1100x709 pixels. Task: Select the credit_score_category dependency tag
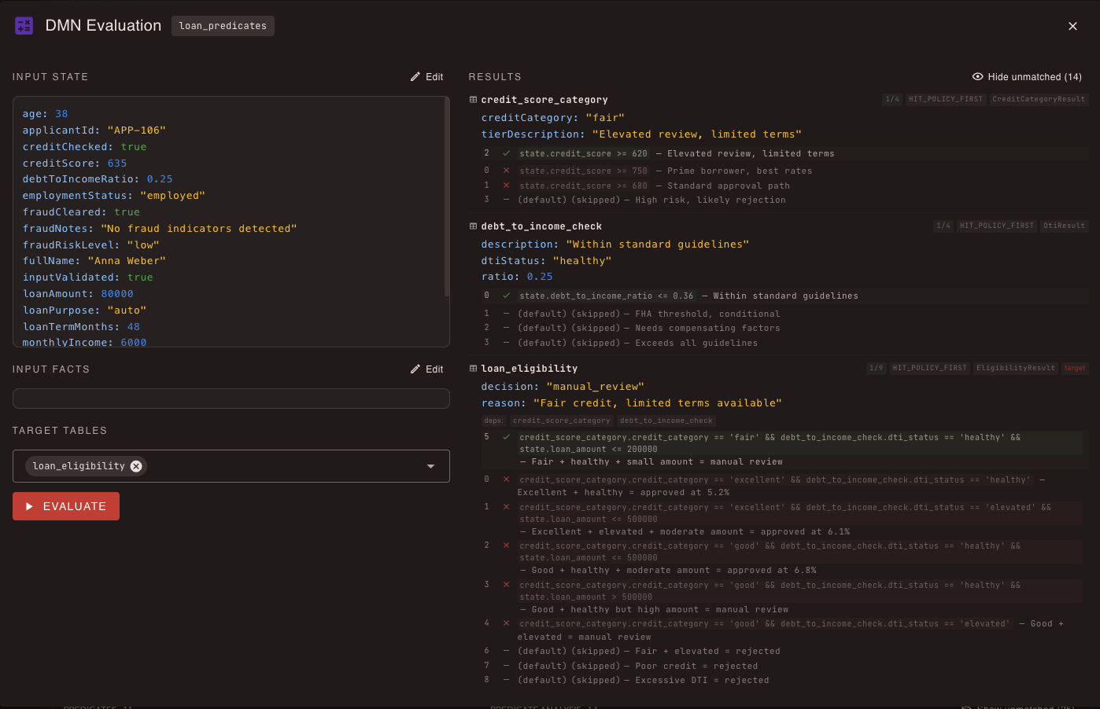561,421
